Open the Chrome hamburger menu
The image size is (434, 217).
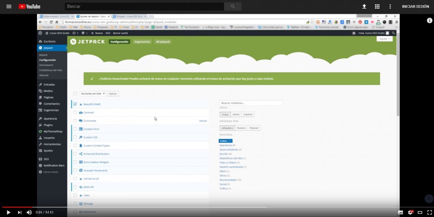(397, 22)
